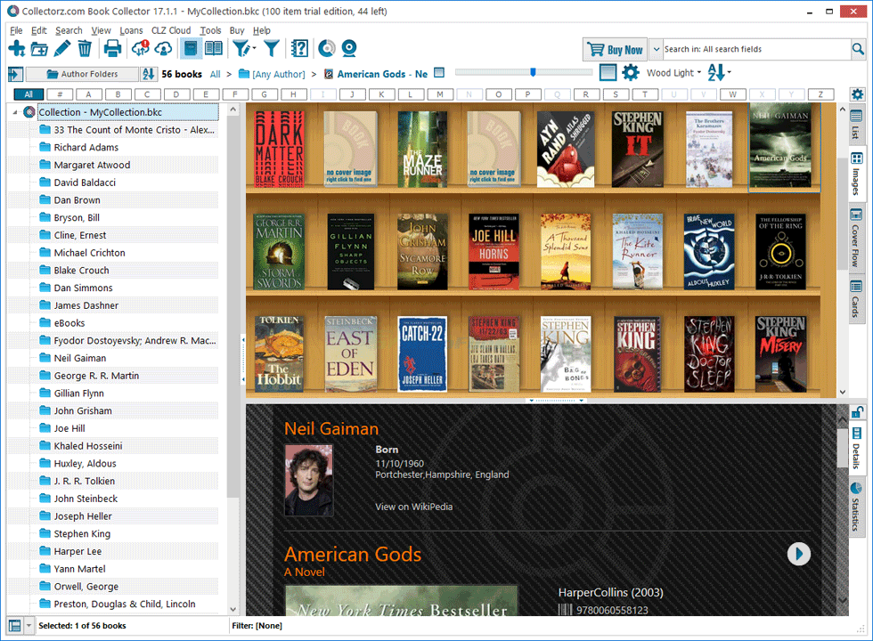Select the Catch-22 book cover
The height and width of the screenshot is (641, 873).
click(x=422, y=354)
